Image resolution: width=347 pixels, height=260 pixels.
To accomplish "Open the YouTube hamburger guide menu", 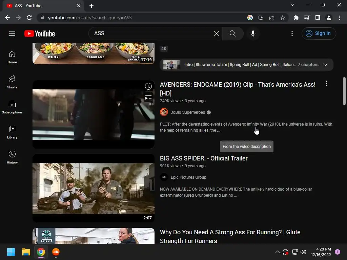I will [12, 34].
